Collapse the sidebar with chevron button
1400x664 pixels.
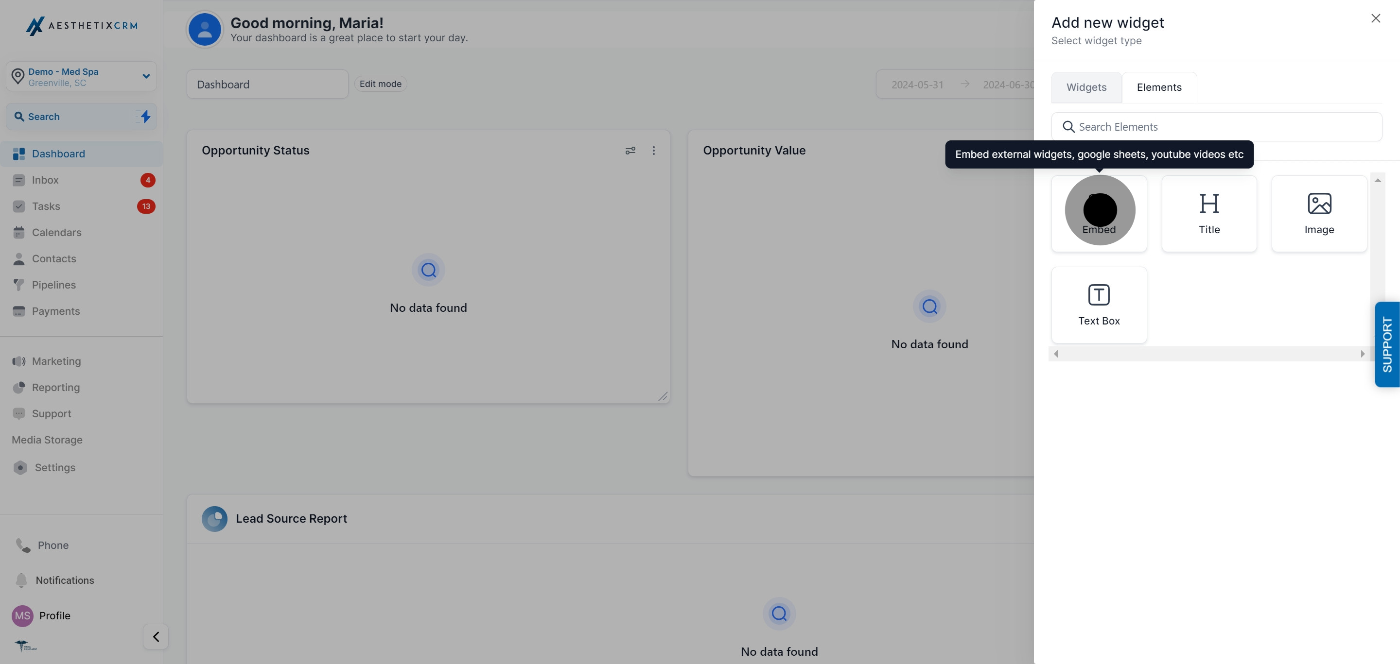coord(156,636)
